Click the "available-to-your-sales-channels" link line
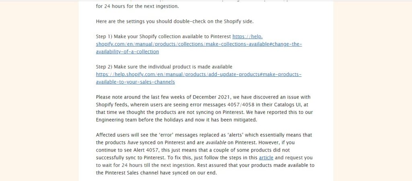412x181 pixels. click(x=135, y=82)
